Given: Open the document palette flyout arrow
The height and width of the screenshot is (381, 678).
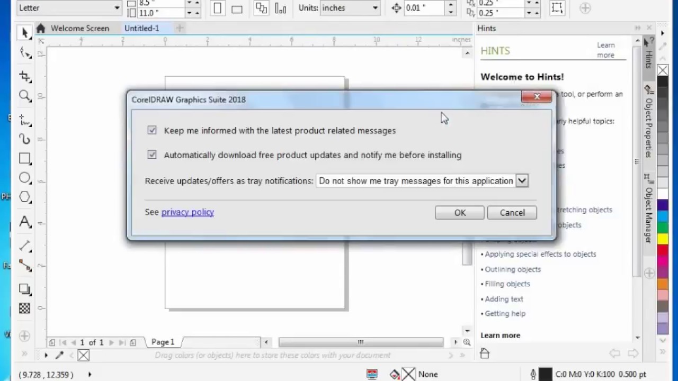Looking at the screenshot, I should (46, 356).
